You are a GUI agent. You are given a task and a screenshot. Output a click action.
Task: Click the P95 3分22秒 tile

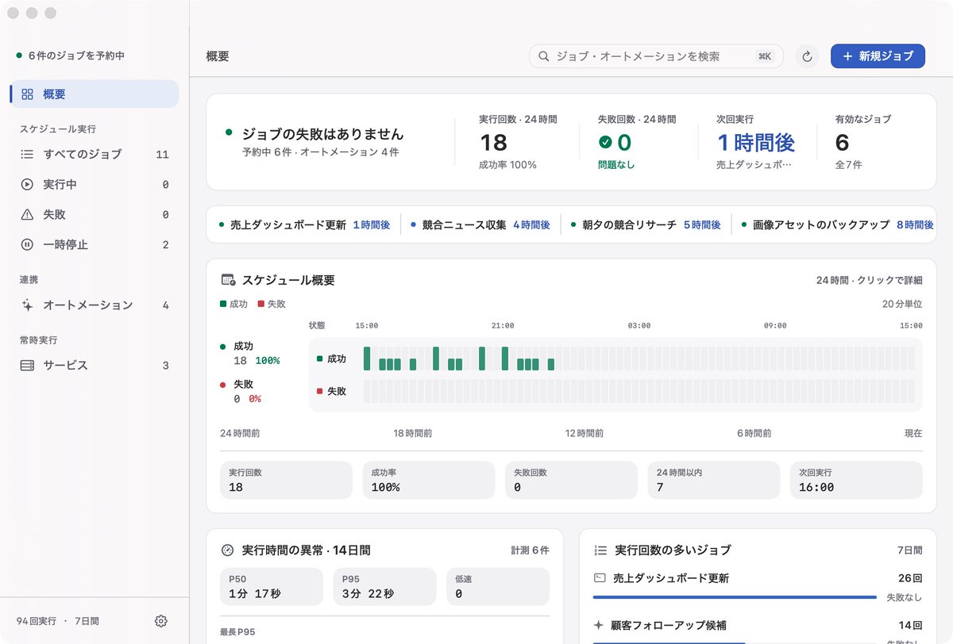coord(384,587)
